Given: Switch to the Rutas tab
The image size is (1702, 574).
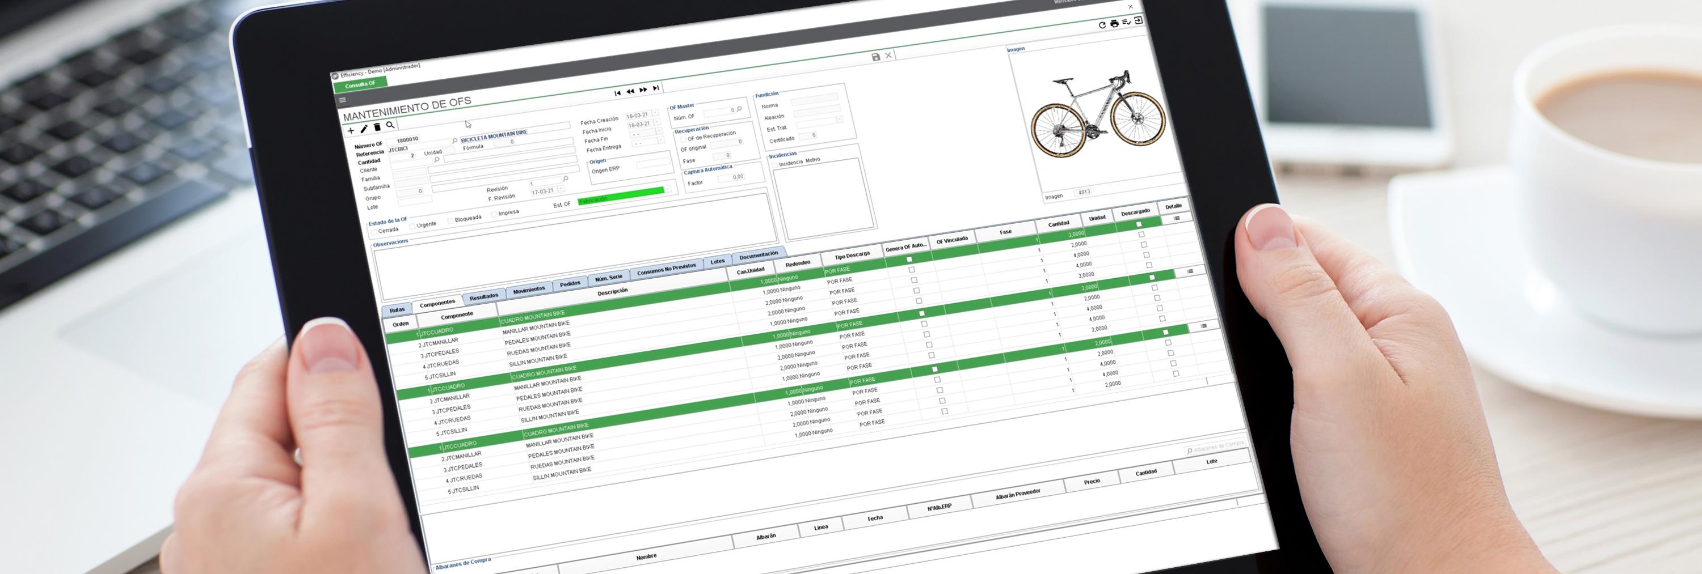Looking at the screenshot, I should pos(397,309).
